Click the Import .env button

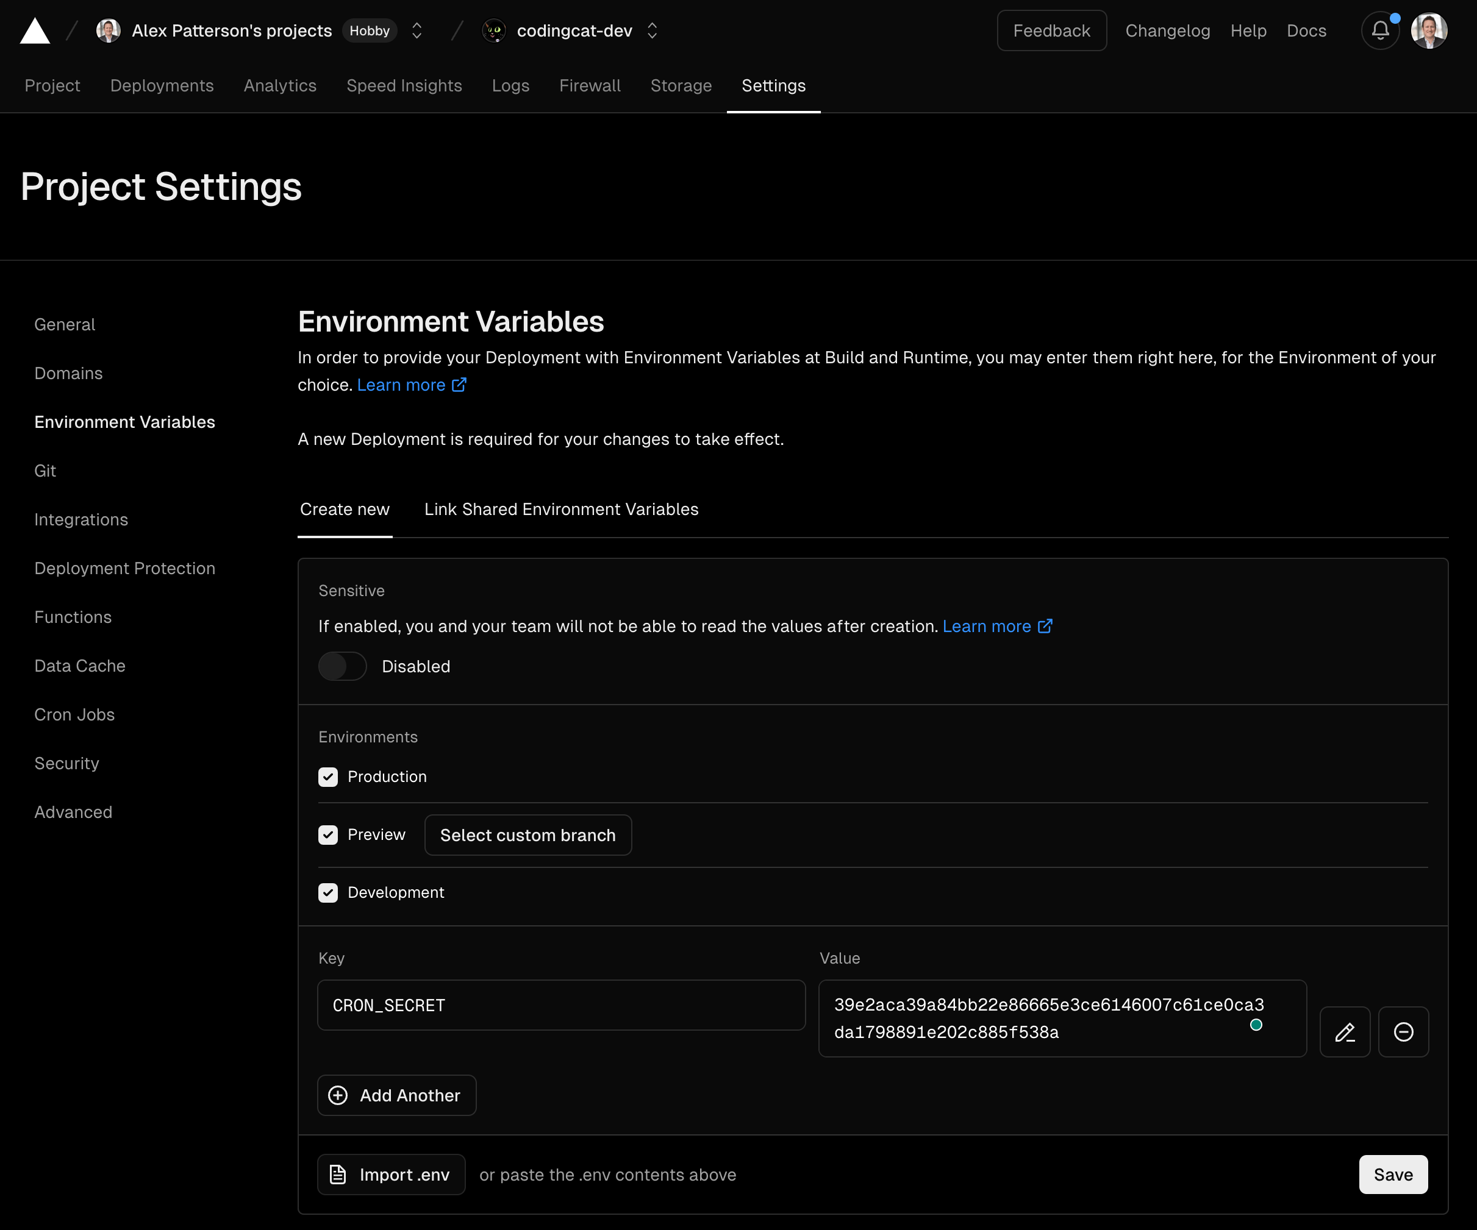pos(391,1175)
